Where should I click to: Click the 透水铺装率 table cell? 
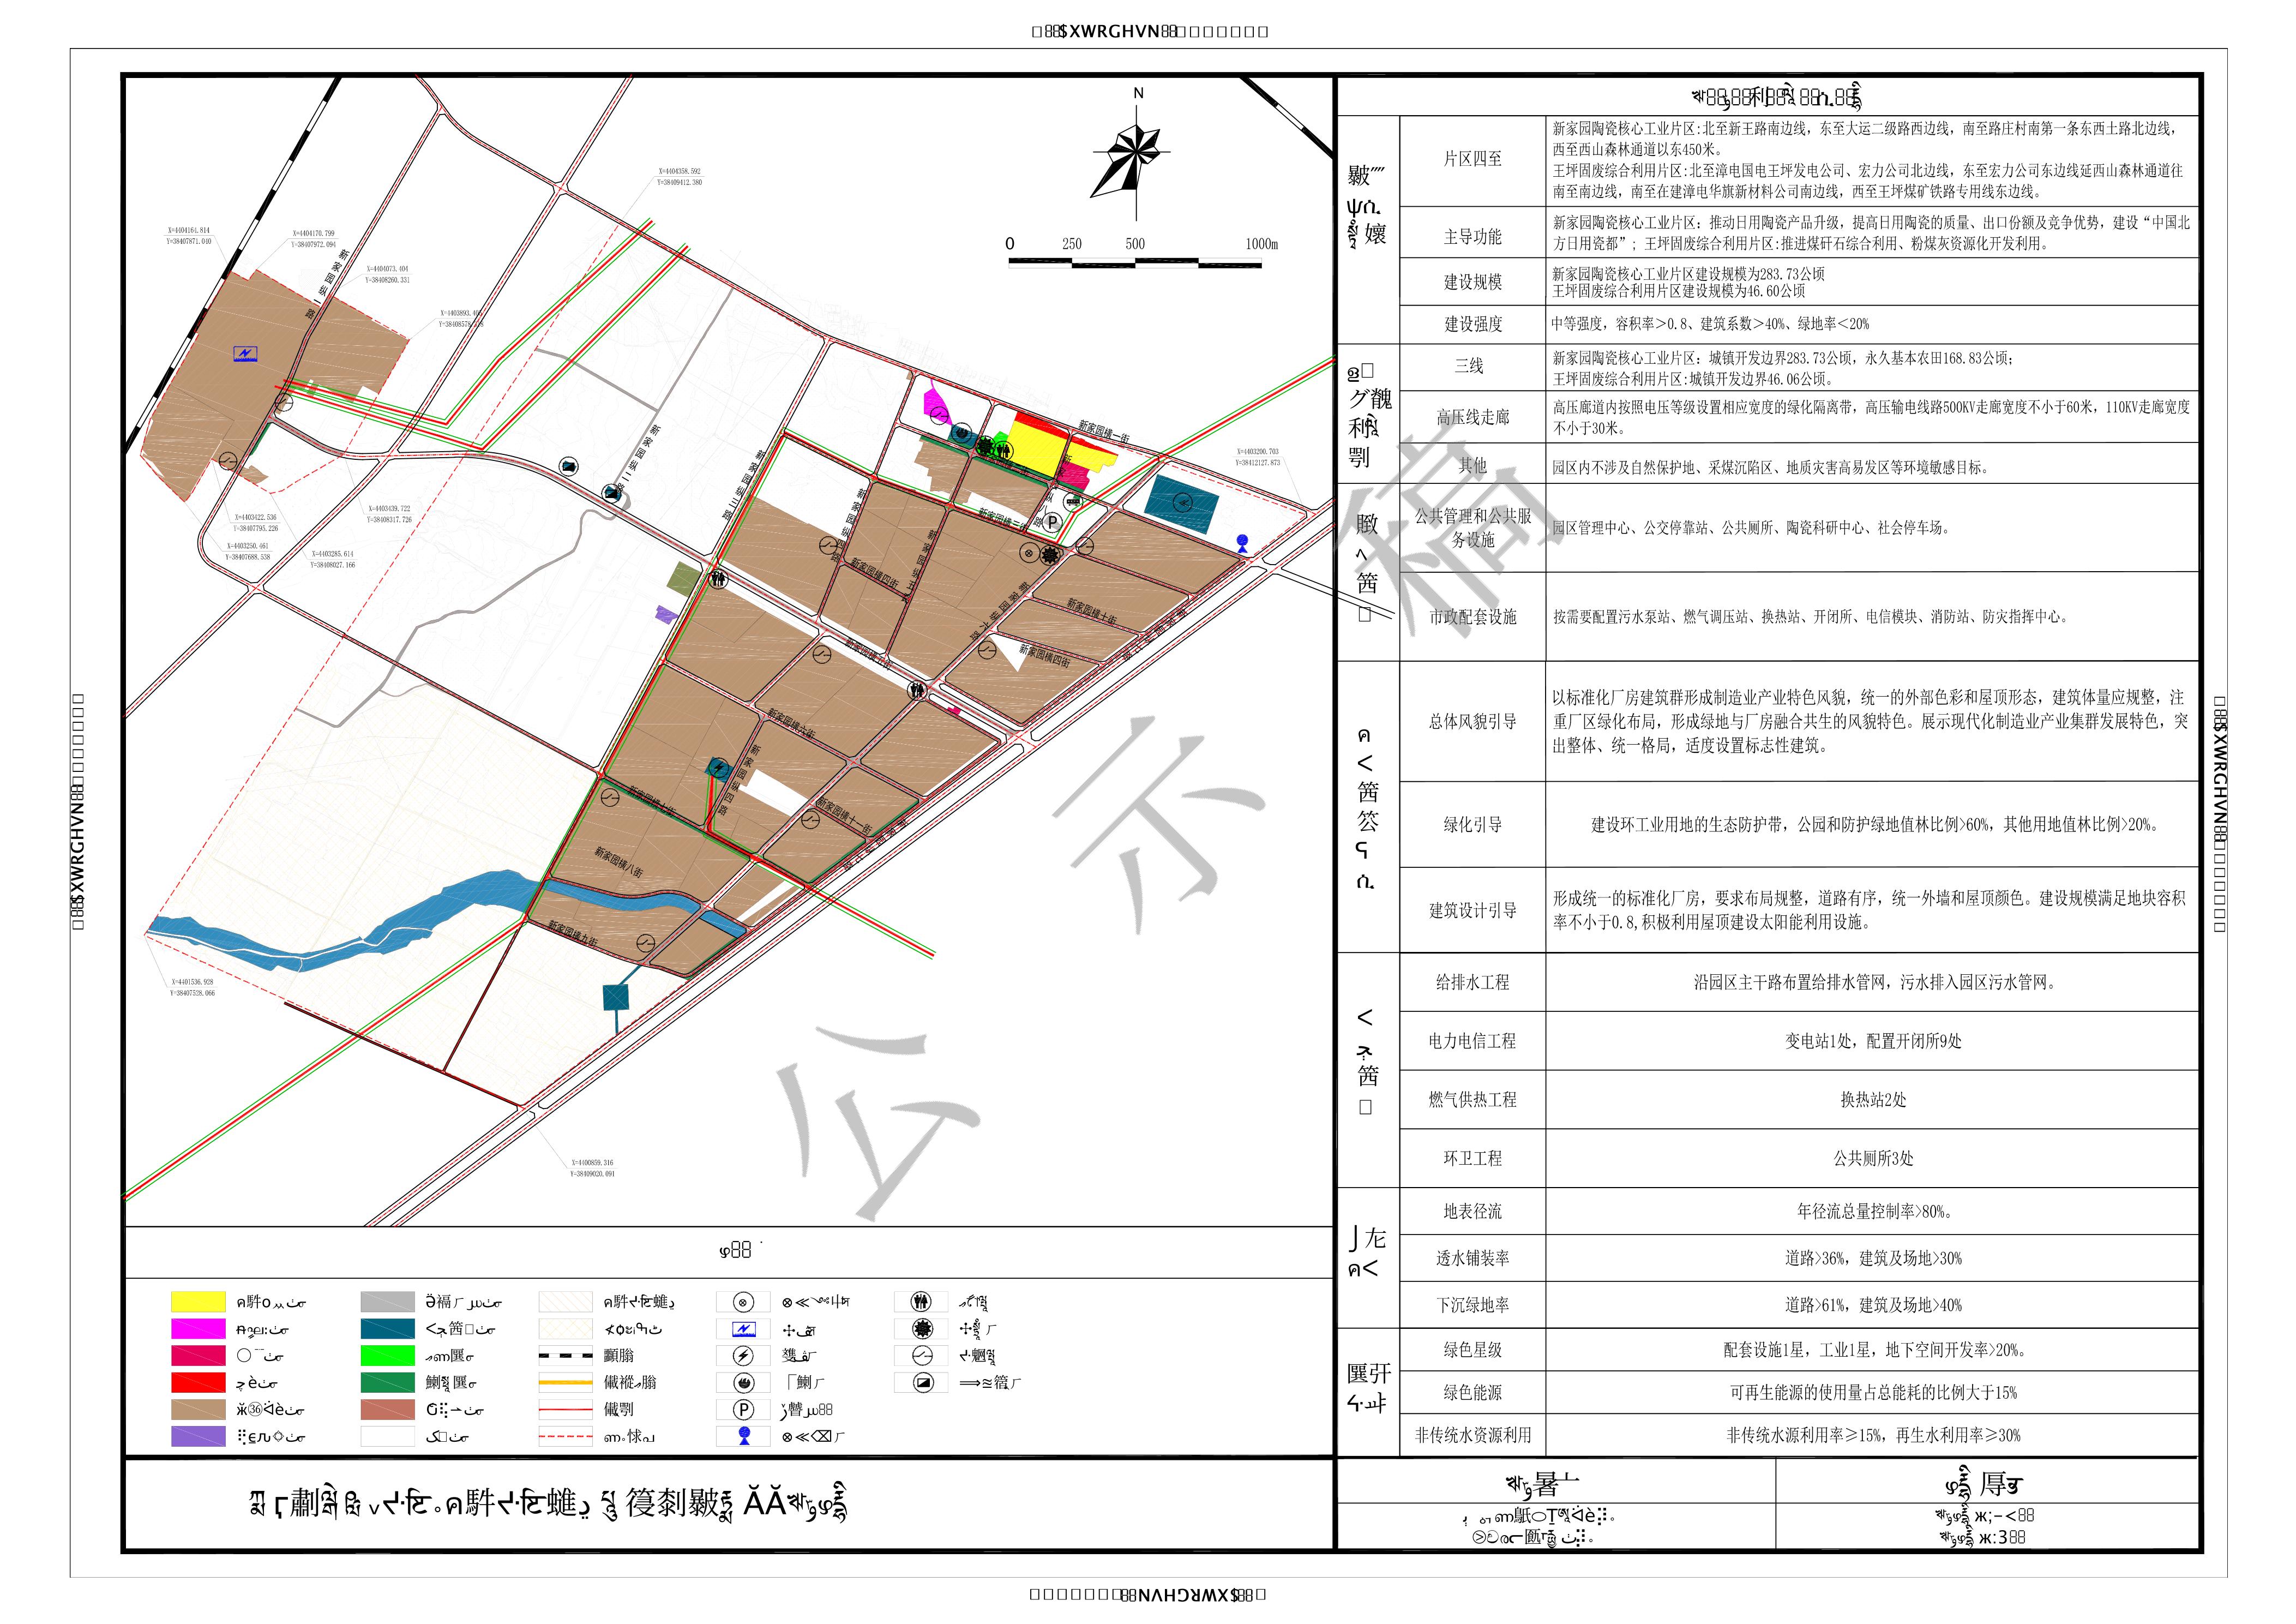[x=1472, y=1259]
